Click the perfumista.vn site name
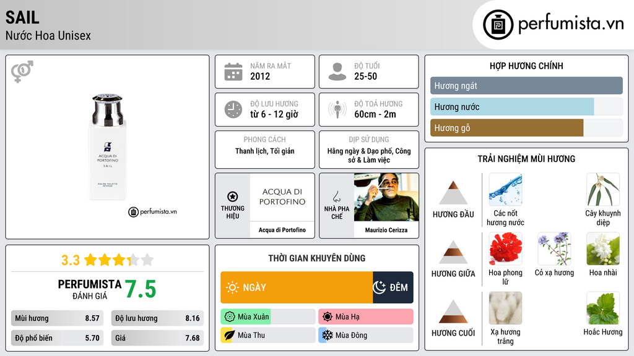 point(571,24)
